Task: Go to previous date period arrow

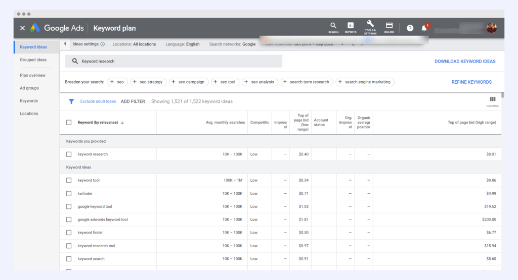Action: (353, 44)
